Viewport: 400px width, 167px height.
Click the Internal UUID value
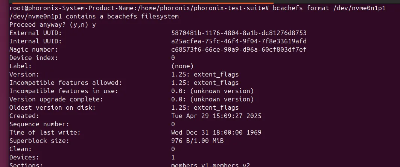[239, 41]
